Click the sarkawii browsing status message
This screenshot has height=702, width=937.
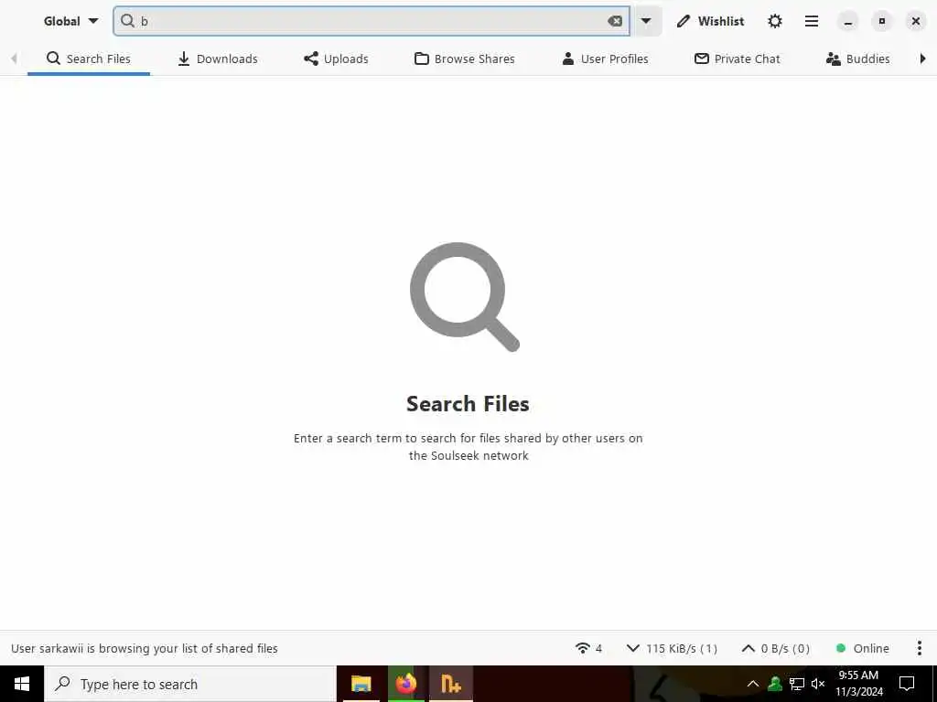[x=144, y=648]
